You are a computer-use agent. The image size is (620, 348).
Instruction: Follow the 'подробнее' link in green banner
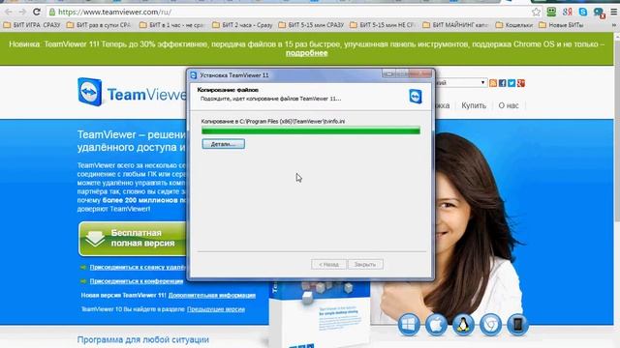pyautogui.click(x=307, y=53)
